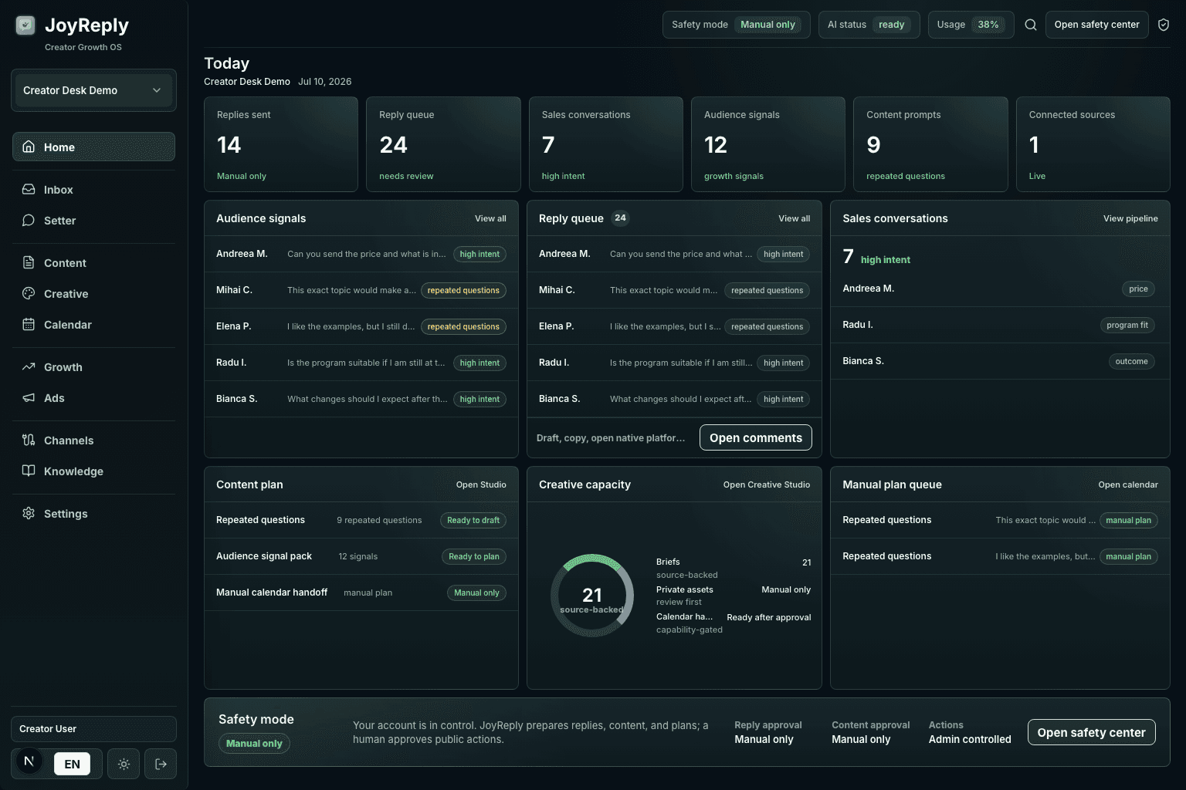Expand the Creator Desk Demo workspace dropdown
Image resolution: width=1186 pixels, height=790 pixels.
tap(93, 90)
